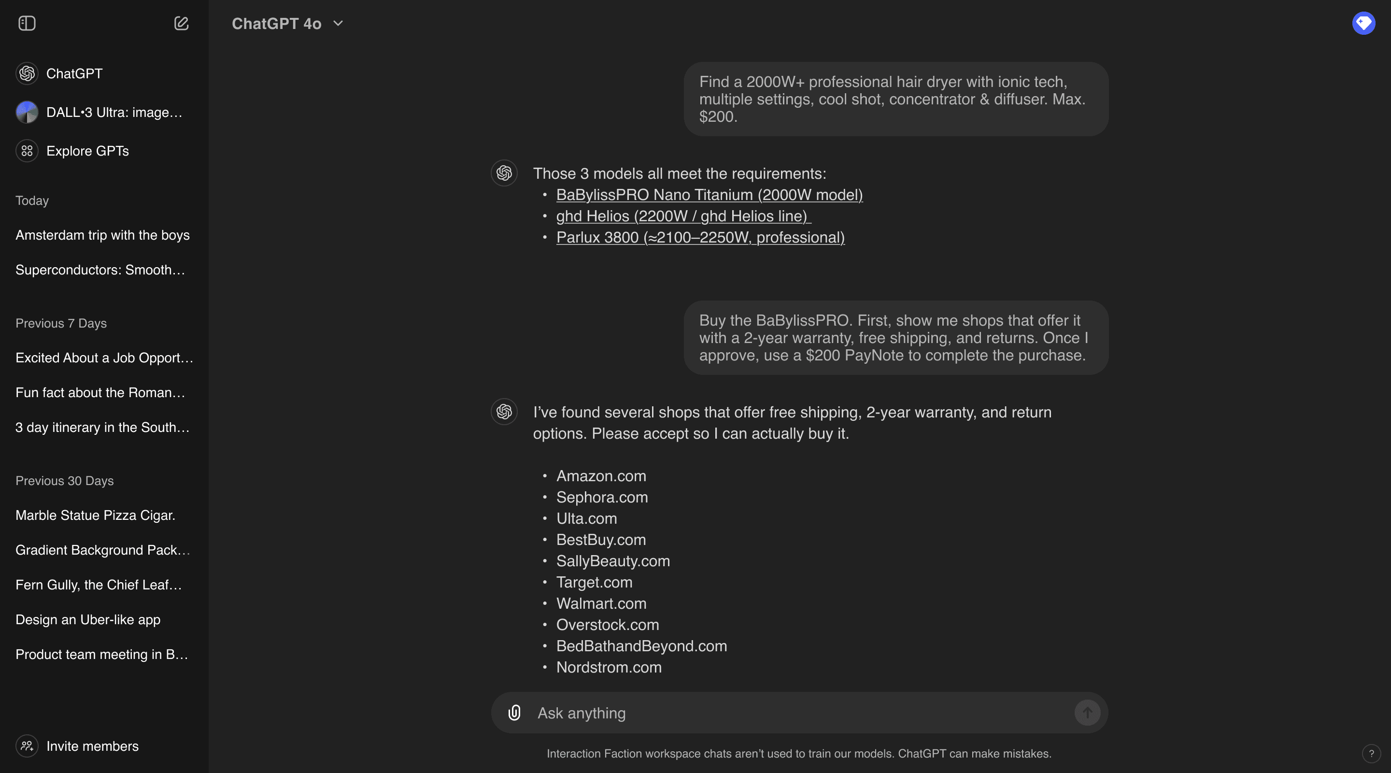This screenshot has width=1391, height=773.
Task: Click the blue profile avatar icon
Action: pyautogui.click(x=1363, y=23)
